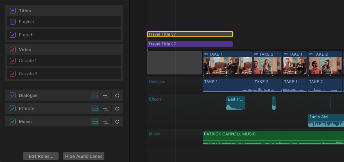Toggle the Titles role mixed checkbox
Image resolution: width=344 pixels, height=162 pixels.
tap(13, 11)
